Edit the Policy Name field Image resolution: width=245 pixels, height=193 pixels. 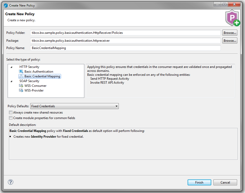click(125, 48)
